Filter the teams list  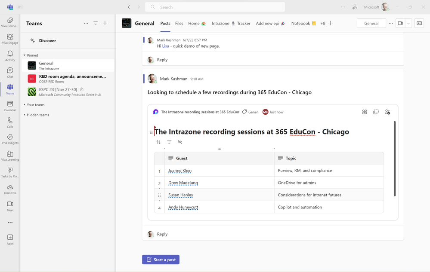point(96,23)
